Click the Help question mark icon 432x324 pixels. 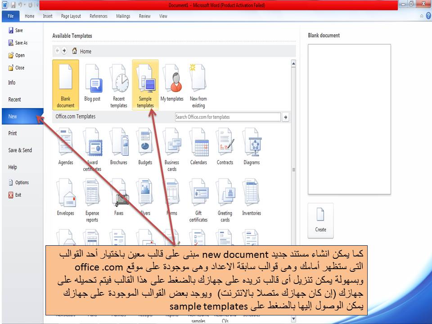pyautogui.click(x=428, y=16)
